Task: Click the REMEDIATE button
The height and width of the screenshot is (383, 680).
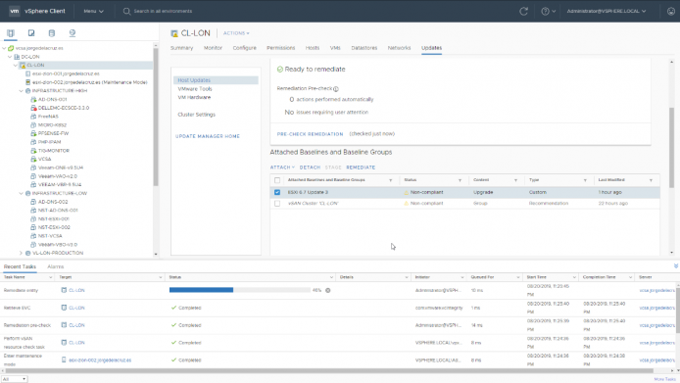Action: [x=361, y=168]
